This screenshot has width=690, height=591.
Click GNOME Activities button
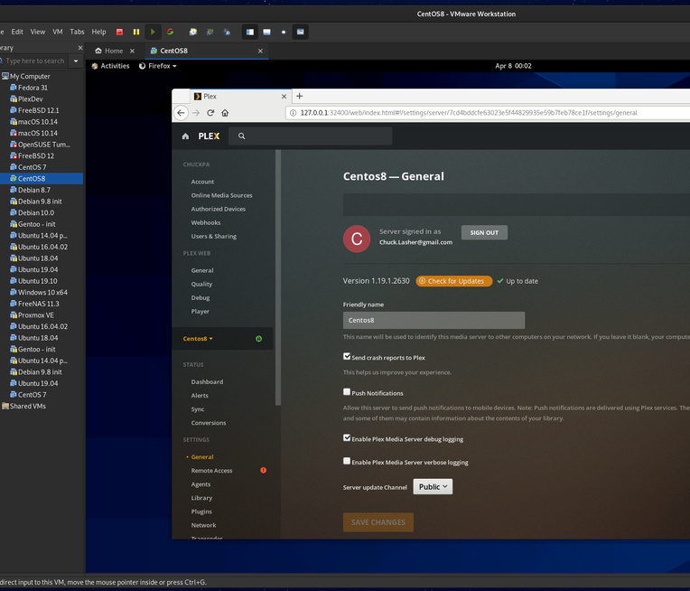110,66
